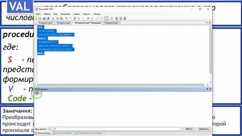This screenshot has height=136, width=242.
Task: Switch to the Program3.pas tab
Action: click(x=112, y=23)
